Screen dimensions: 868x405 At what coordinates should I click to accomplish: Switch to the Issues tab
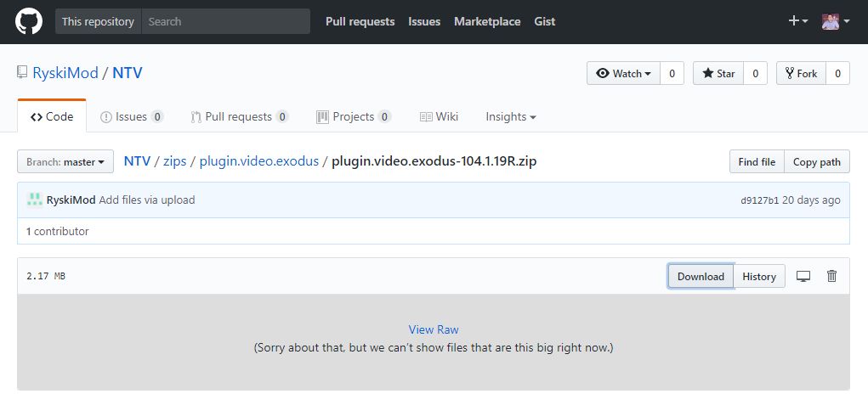click(x=132, y=116)
